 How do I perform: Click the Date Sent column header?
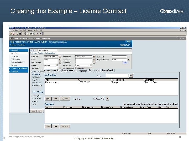[73, 107]
